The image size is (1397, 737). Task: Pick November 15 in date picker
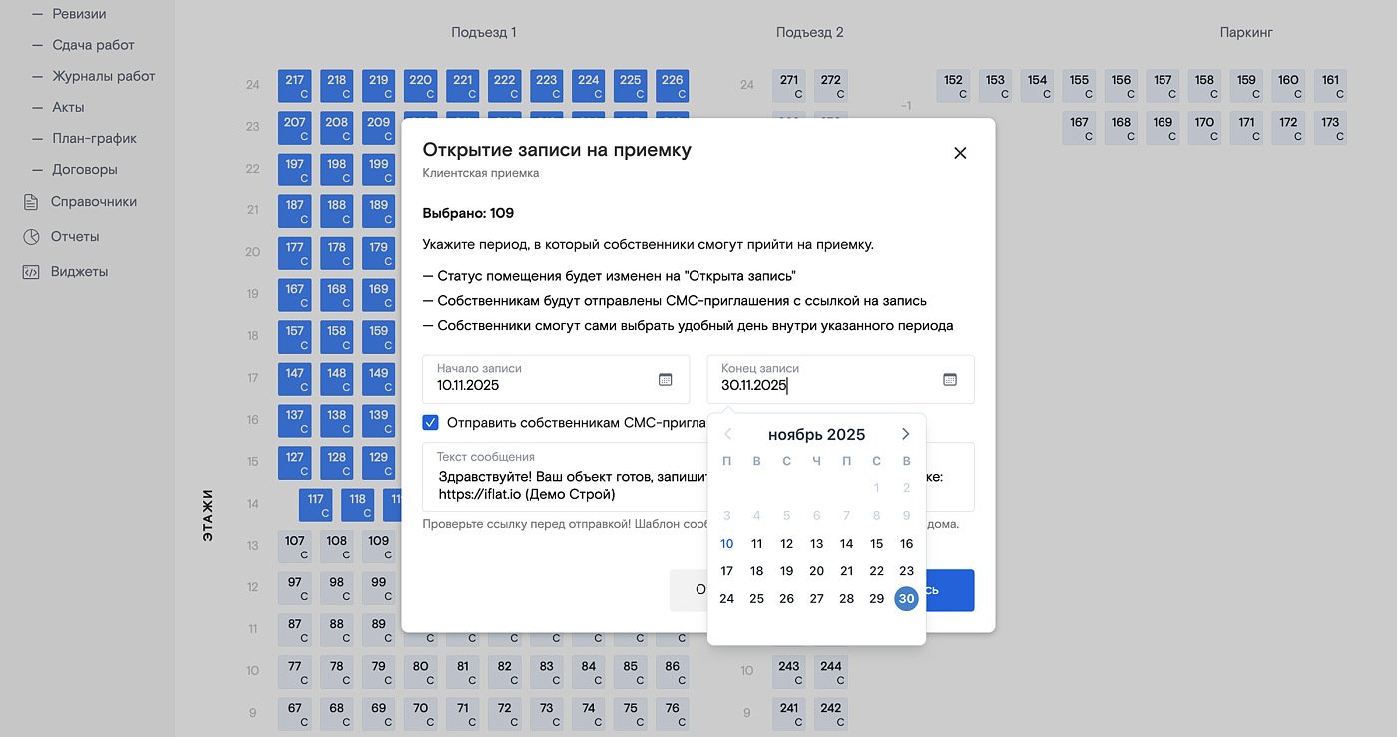(x=876, y=544)
